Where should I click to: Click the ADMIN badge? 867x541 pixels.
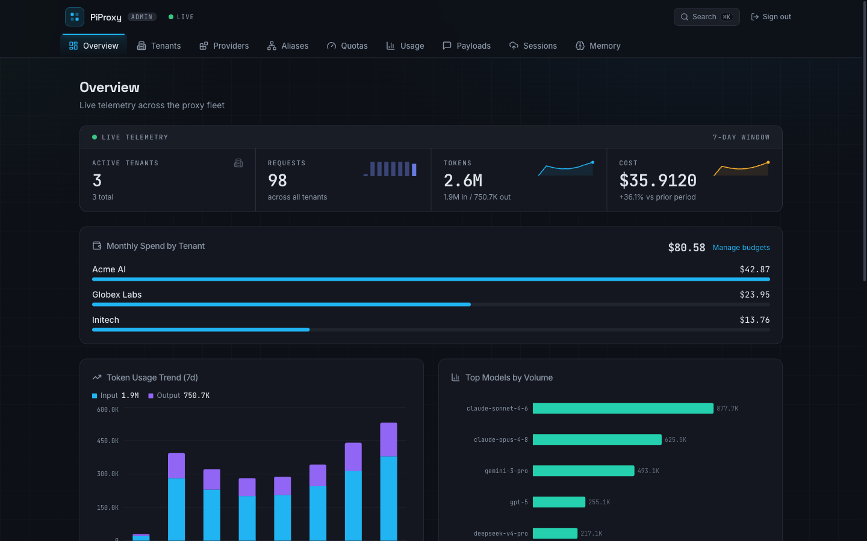pos(142,17)
